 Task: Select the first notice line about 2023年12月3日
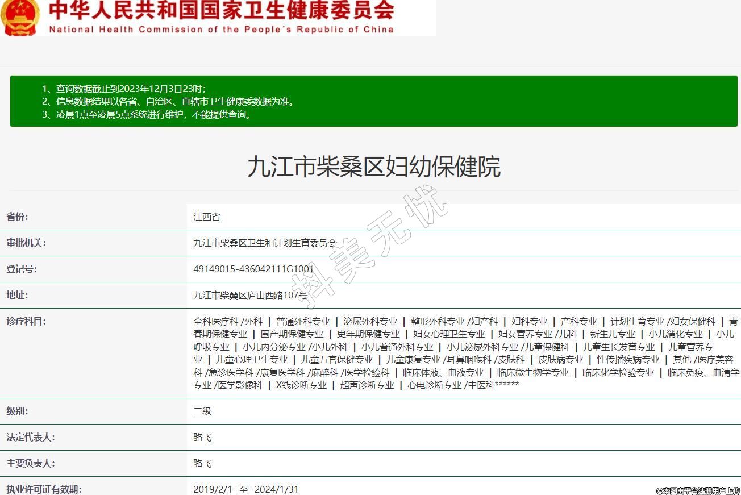(124, 89)
